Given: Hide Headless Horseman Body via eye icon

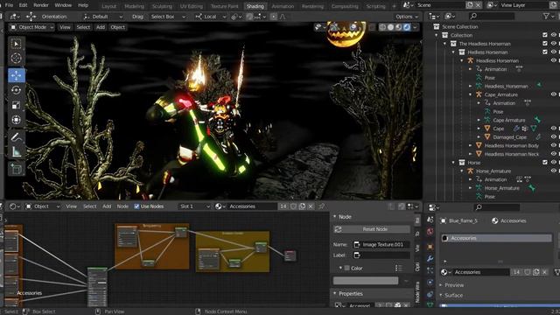Looking at the screenshot, I should tap(554, 145).
